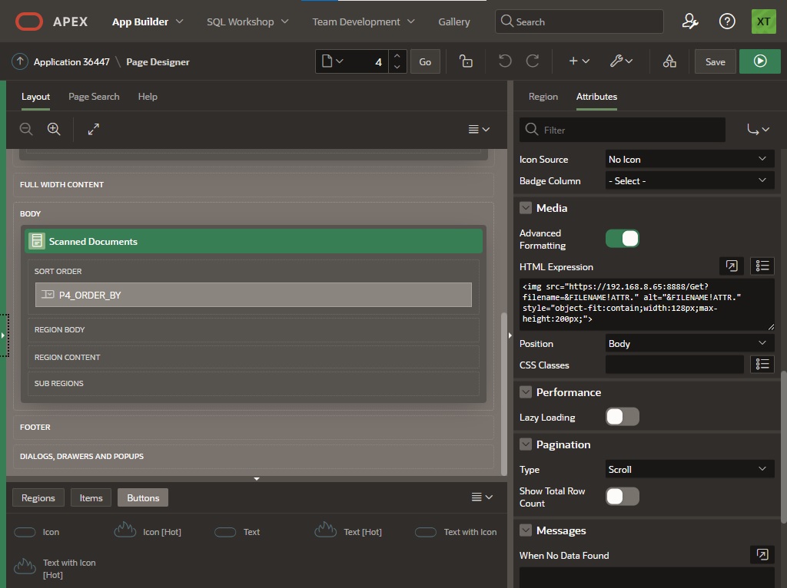
Task: Click the Undo arrow icon
Action: tap(504, 61)
